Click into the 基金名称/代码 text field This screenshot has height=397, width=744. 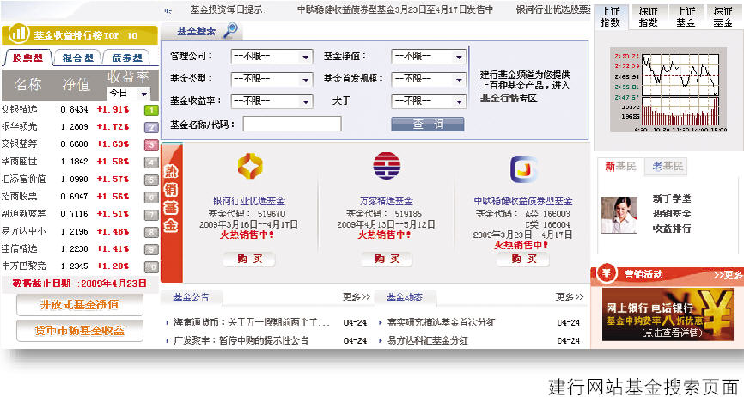(x=292, y=124)
